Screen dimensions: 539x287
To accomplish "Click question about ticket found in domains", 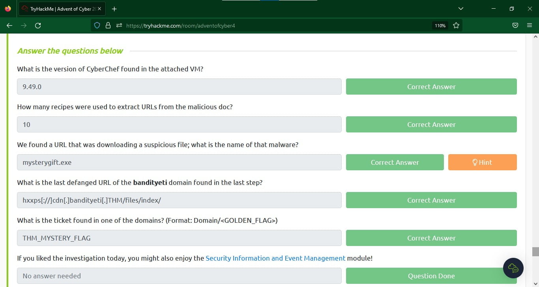I will [147, 220].
